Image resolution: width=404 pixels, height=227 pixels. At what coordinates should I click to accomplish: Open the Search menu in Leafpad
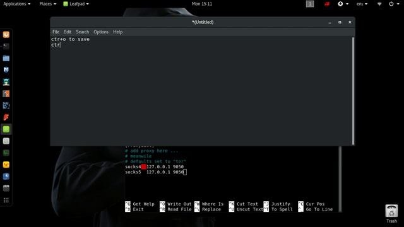pos(83,32)
